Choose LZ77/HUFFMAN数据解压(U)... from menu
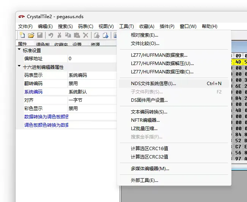 [162, 63]
